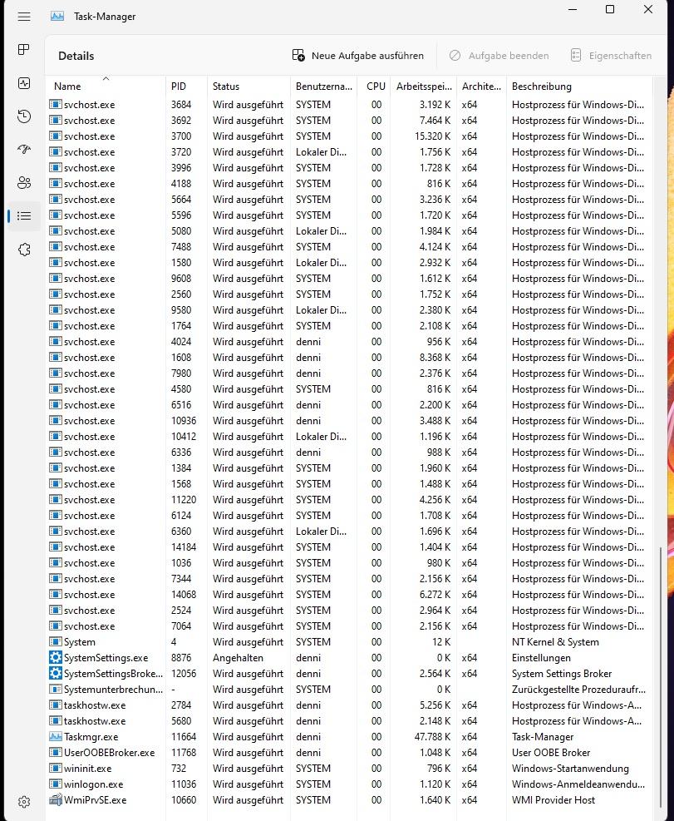
Task: Click the icon of taskhostw.exe PID 2784
Action: pos(56,705)
